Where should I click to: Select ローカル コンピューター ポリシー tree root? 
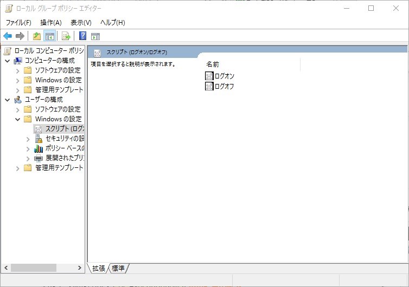[49, 51]
